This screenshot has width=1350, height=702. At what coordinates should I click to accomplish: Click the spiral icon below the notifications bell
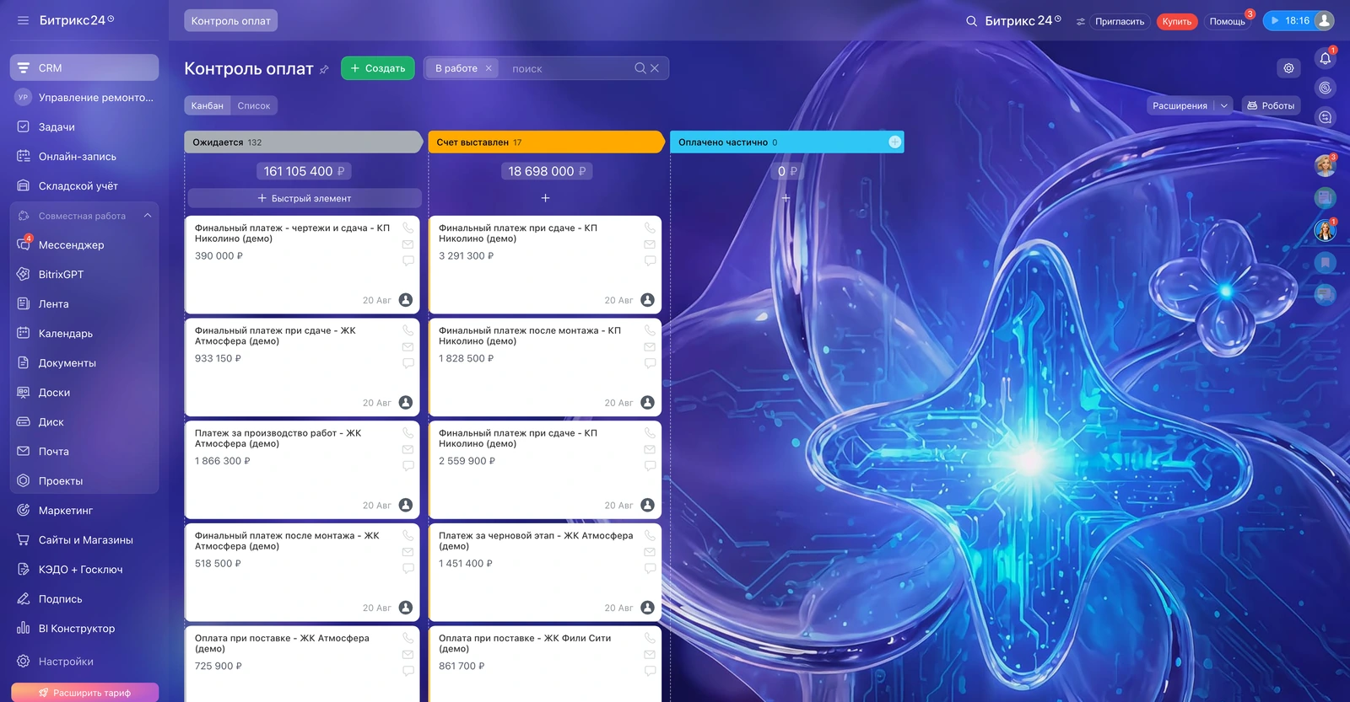pyautogui.click(x=1326, y=88)
